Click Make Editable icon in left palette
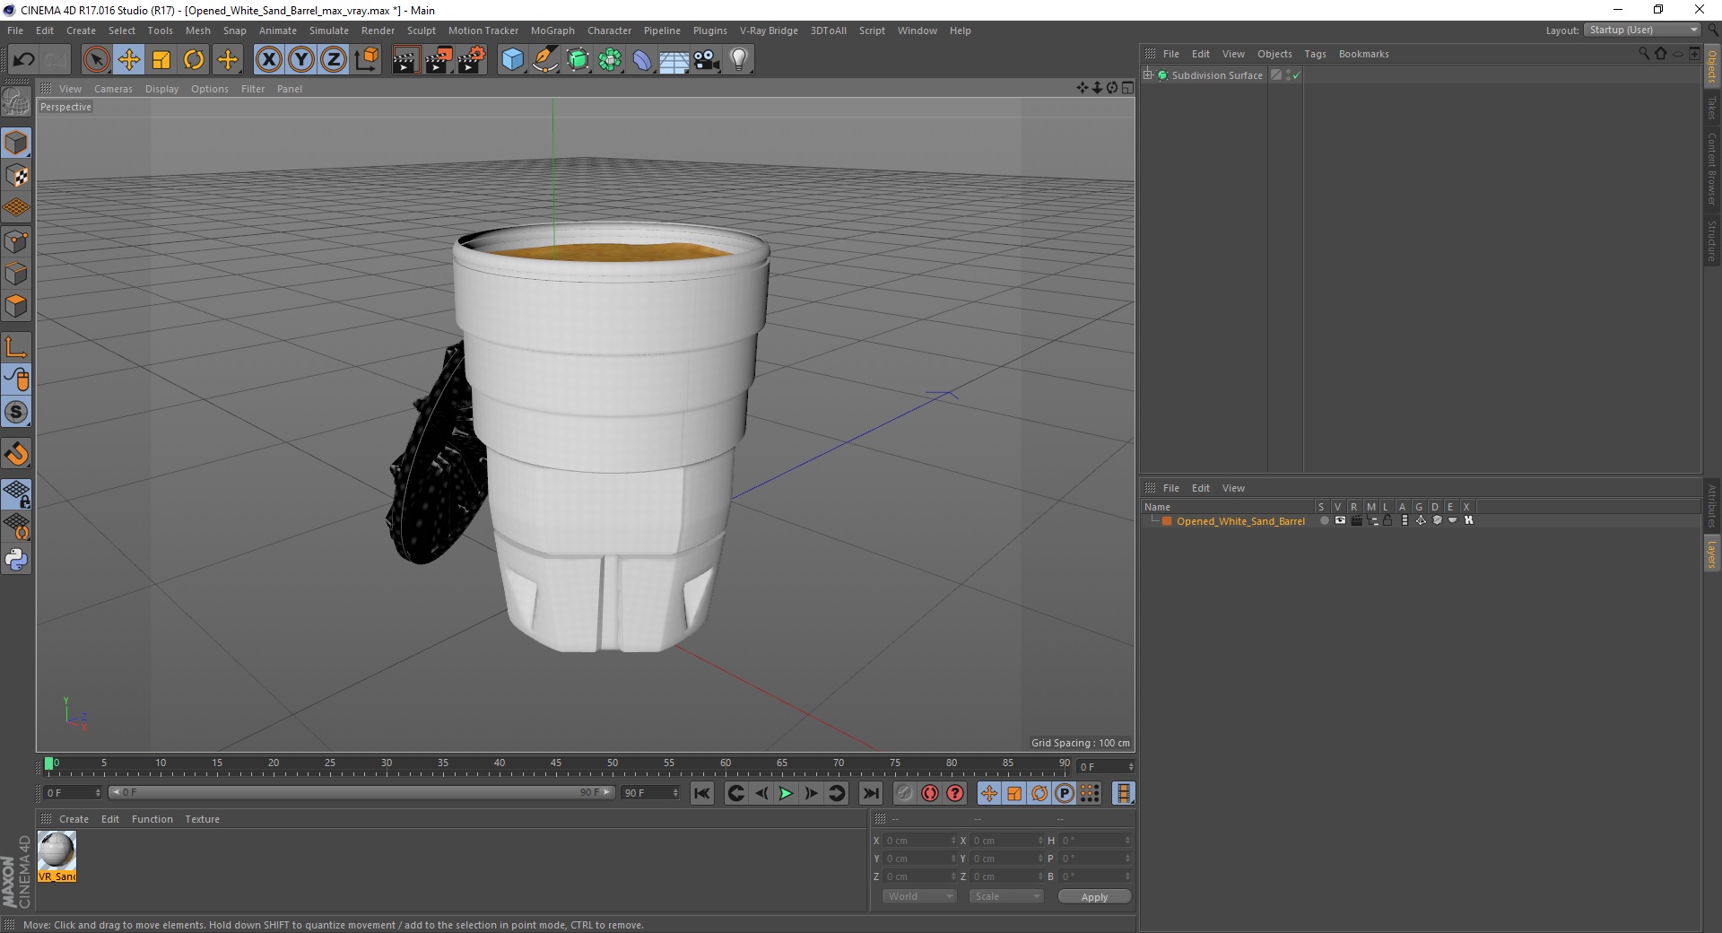 16,102
